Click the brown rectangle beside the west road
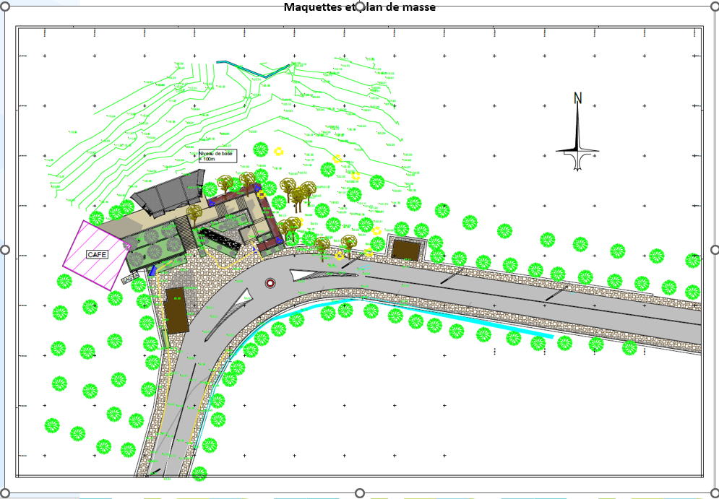This screenshot has width=719, height=499. 176,311
